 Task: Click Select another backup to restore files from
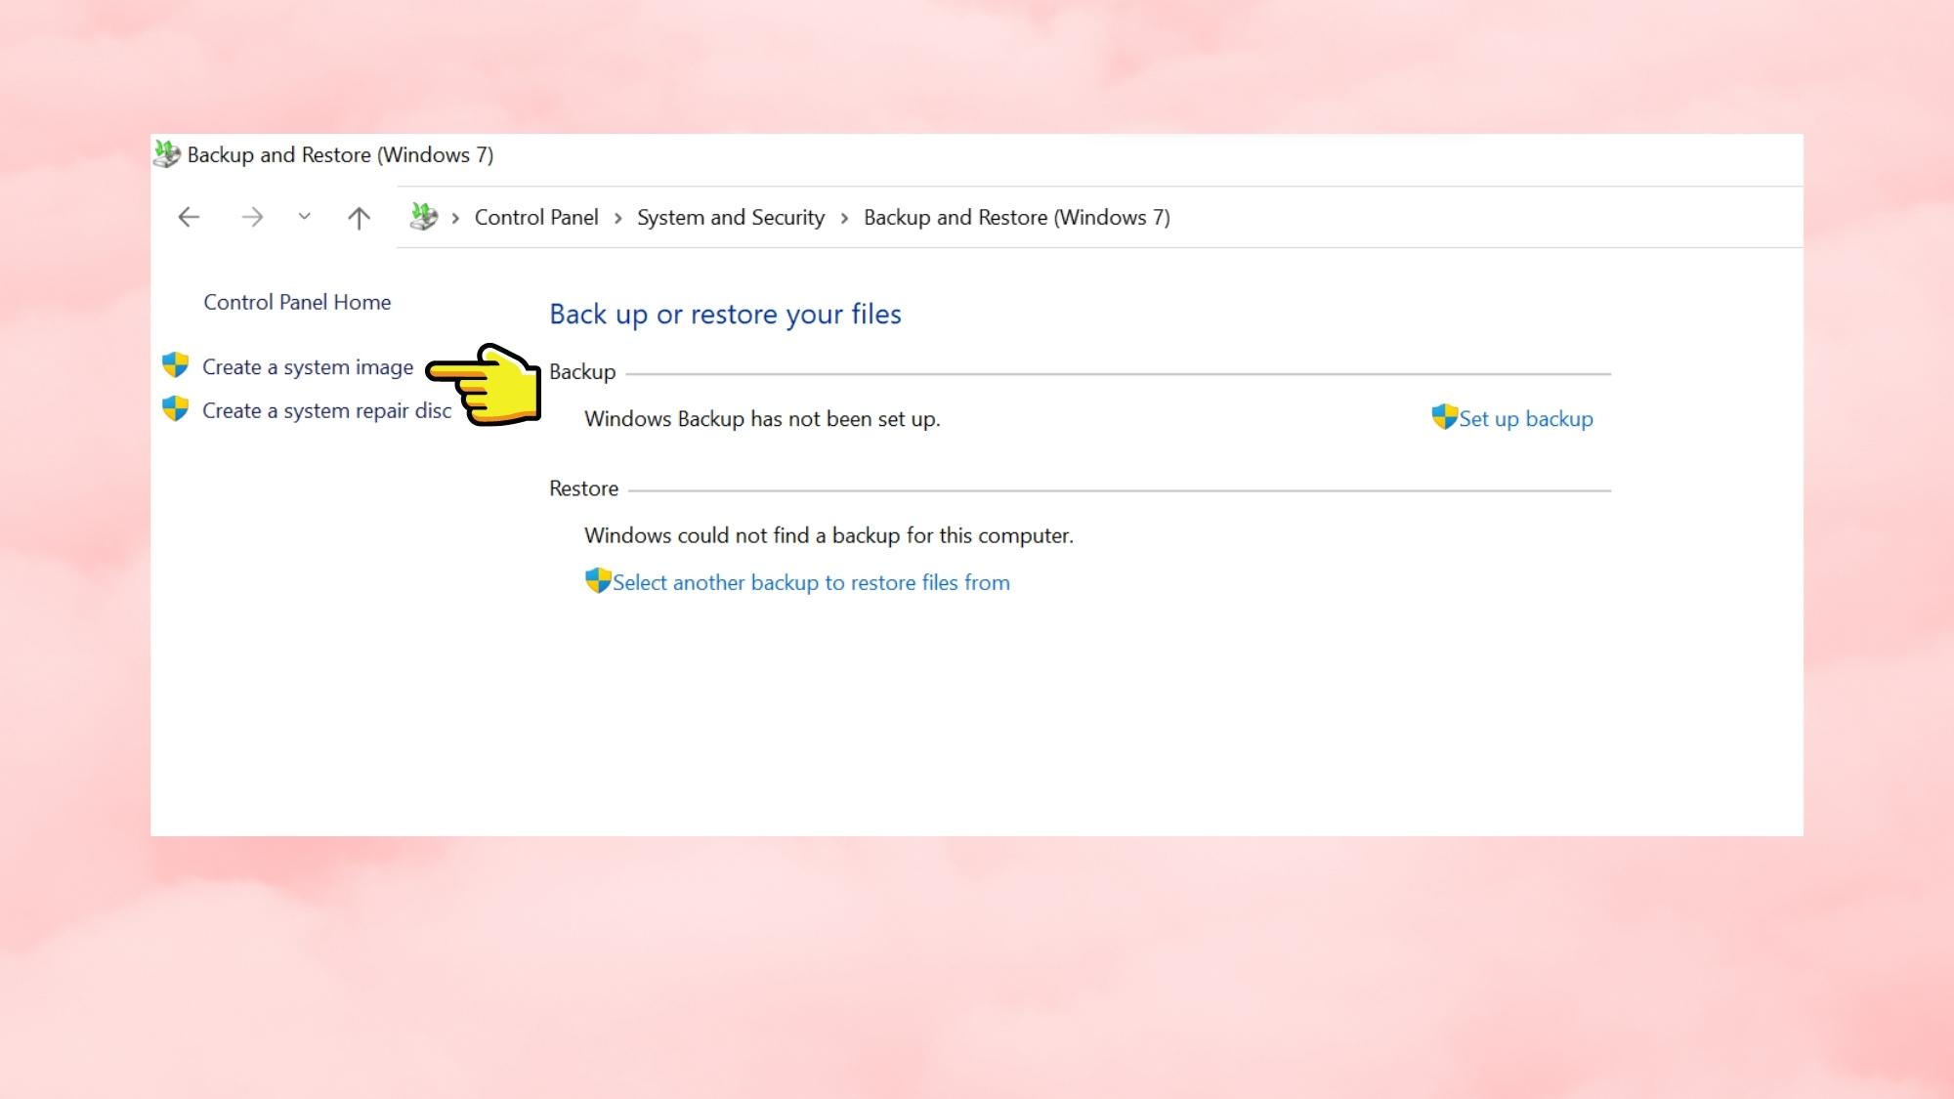tap(811, 583)
